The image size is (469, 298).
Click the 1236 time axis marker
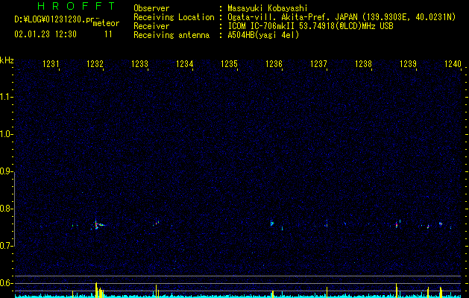274,64
